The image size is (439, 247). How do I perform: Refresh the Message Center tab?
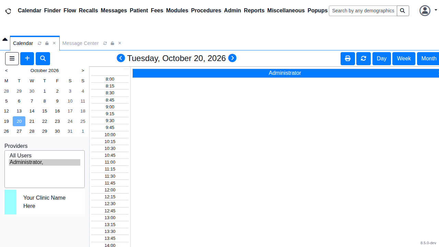point(105,43)
